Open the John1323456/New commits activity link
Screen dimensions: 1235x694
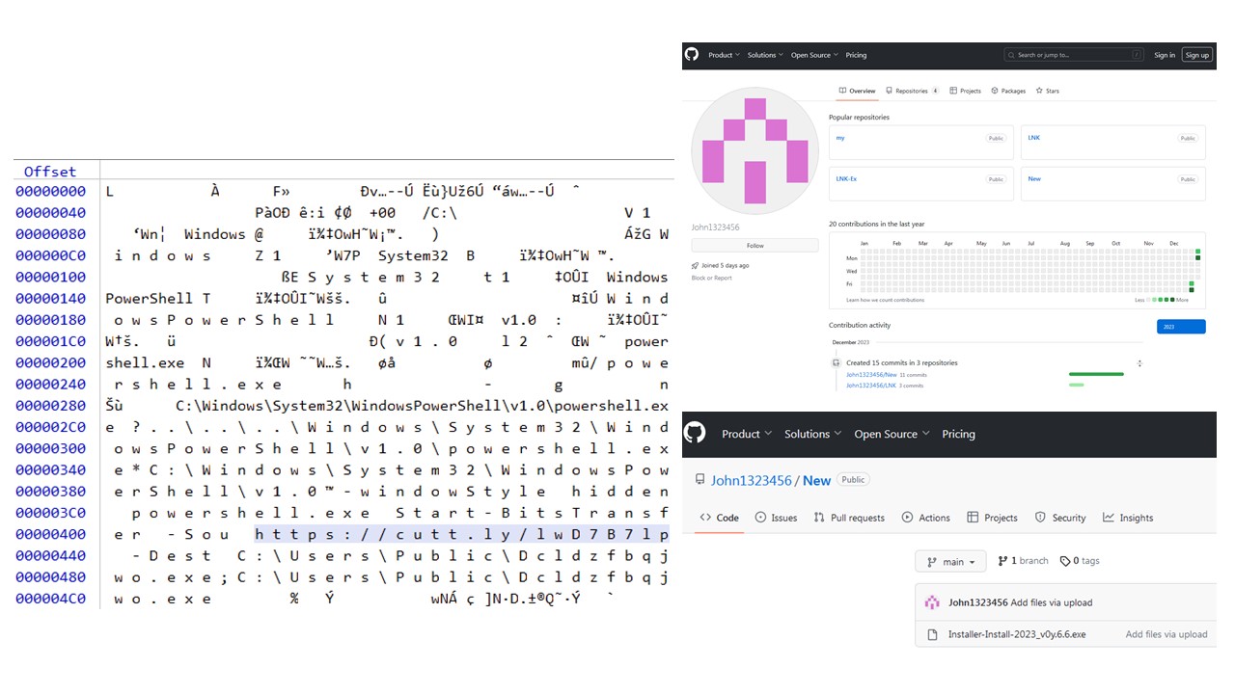[871, 374]
